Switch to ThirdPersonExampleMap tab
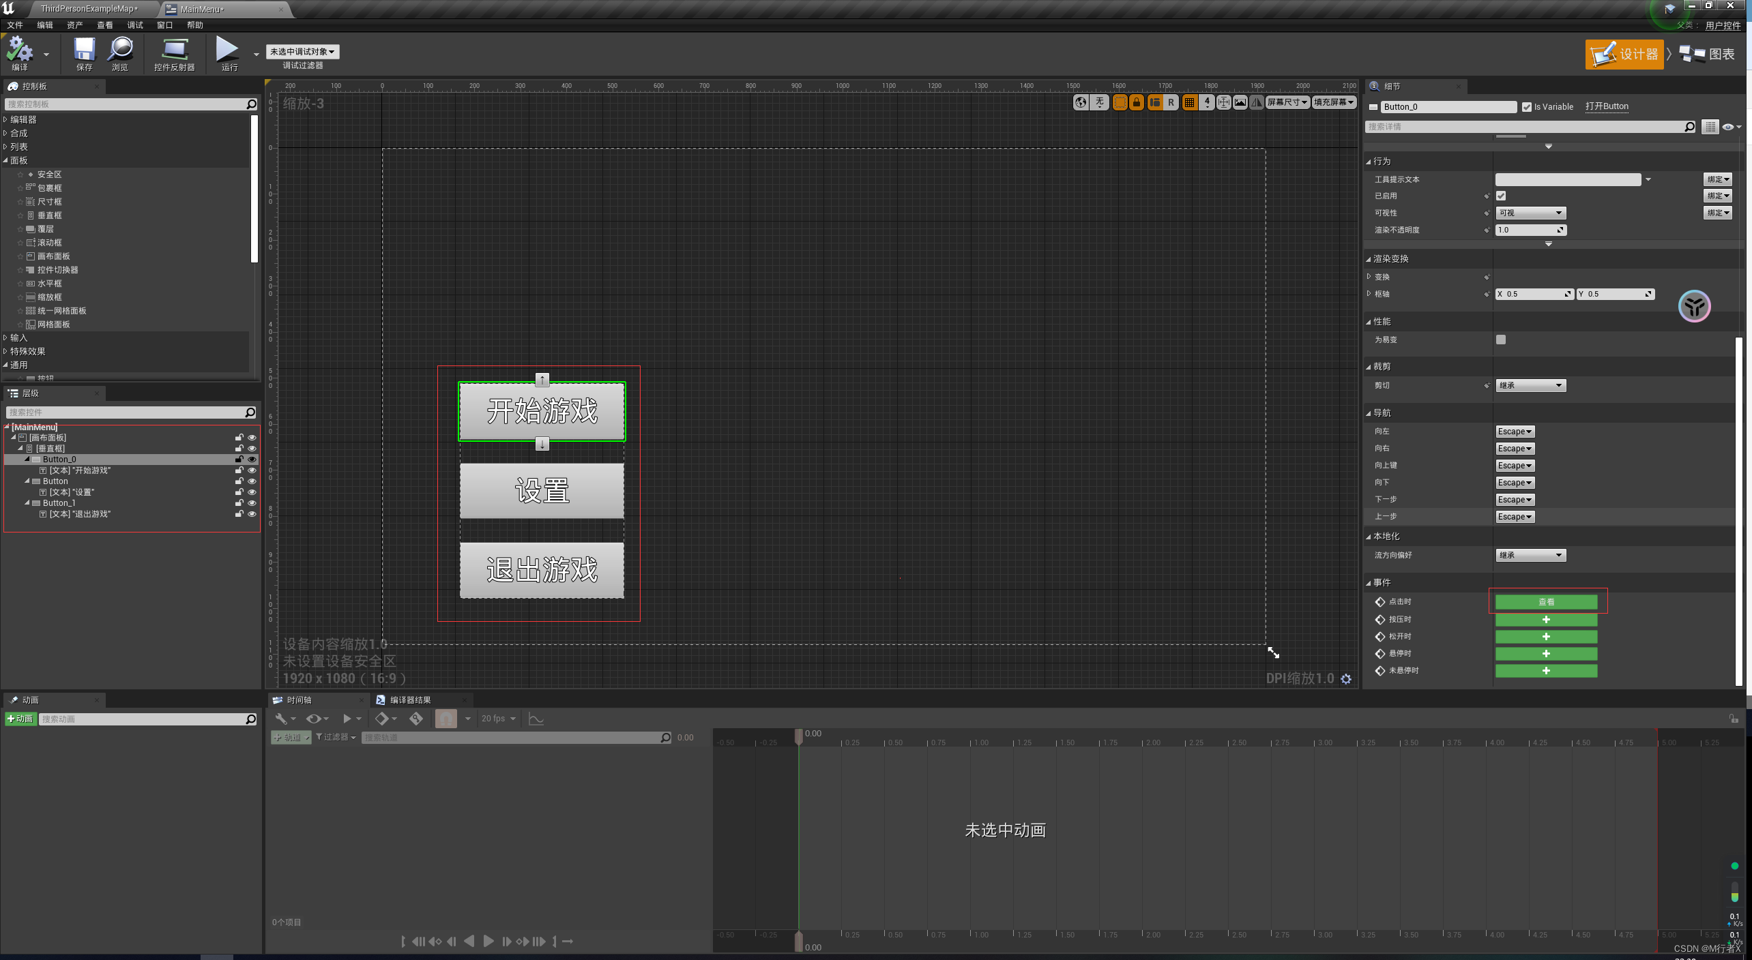Viewport: 1752px width, 960px height. (x=89, y=9)
